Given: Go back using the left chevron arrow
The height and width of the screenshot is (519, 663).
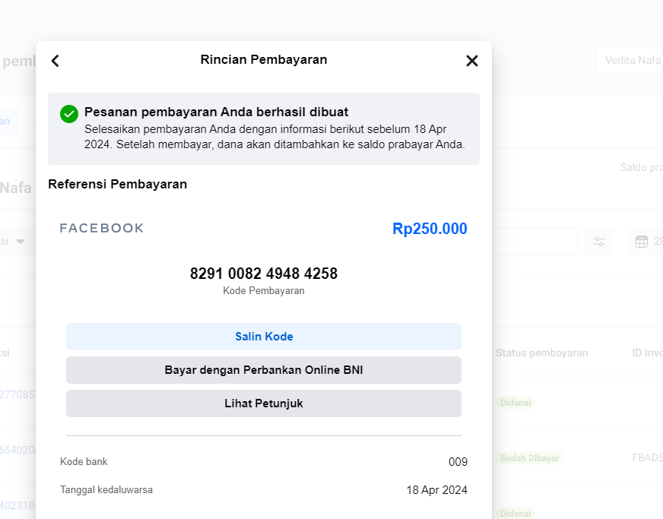Looking at the screenshot, I should click(55, 61).
